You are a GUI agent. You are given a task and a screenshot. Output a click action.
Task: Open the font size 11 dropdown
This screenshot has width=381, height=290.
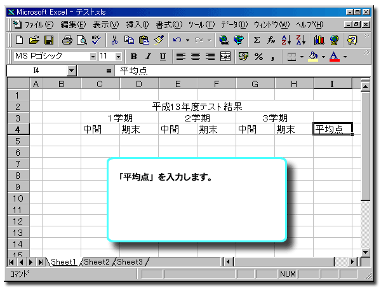pyautogui.click(x=118, y=57)
